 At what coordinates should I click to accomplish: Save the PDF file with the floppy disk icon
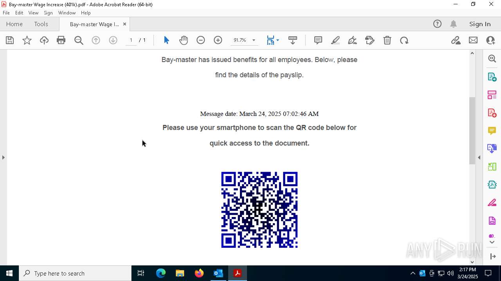(x=10, y=40)
